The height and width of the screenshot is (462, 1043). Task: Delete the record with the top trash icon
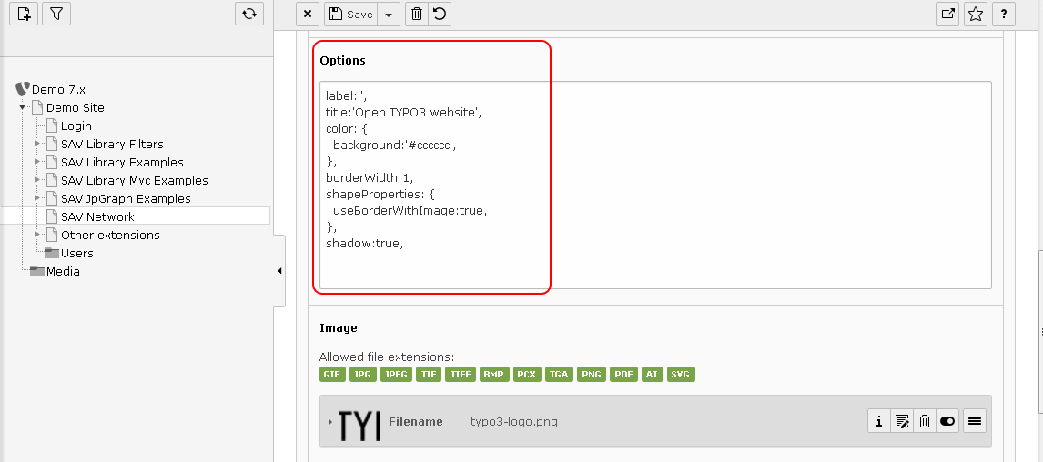tap(417, 14)
